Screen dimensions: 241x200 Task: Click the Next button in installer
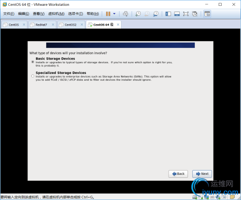[x=202, y=174]
